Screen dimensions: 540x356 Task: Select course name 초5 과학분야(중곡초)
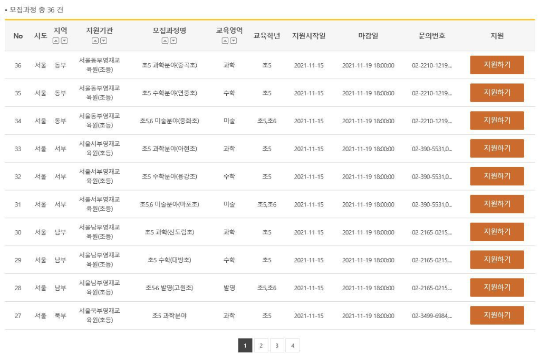169,65
